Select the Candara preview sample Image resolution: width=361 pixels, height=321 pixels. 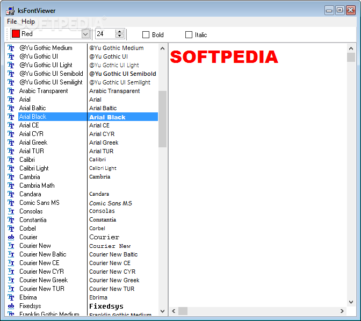pyautogui.click(x=99, y=194)
